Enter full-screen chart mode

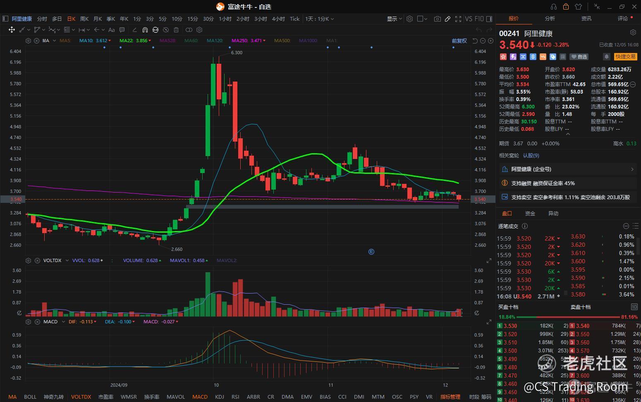458,19
